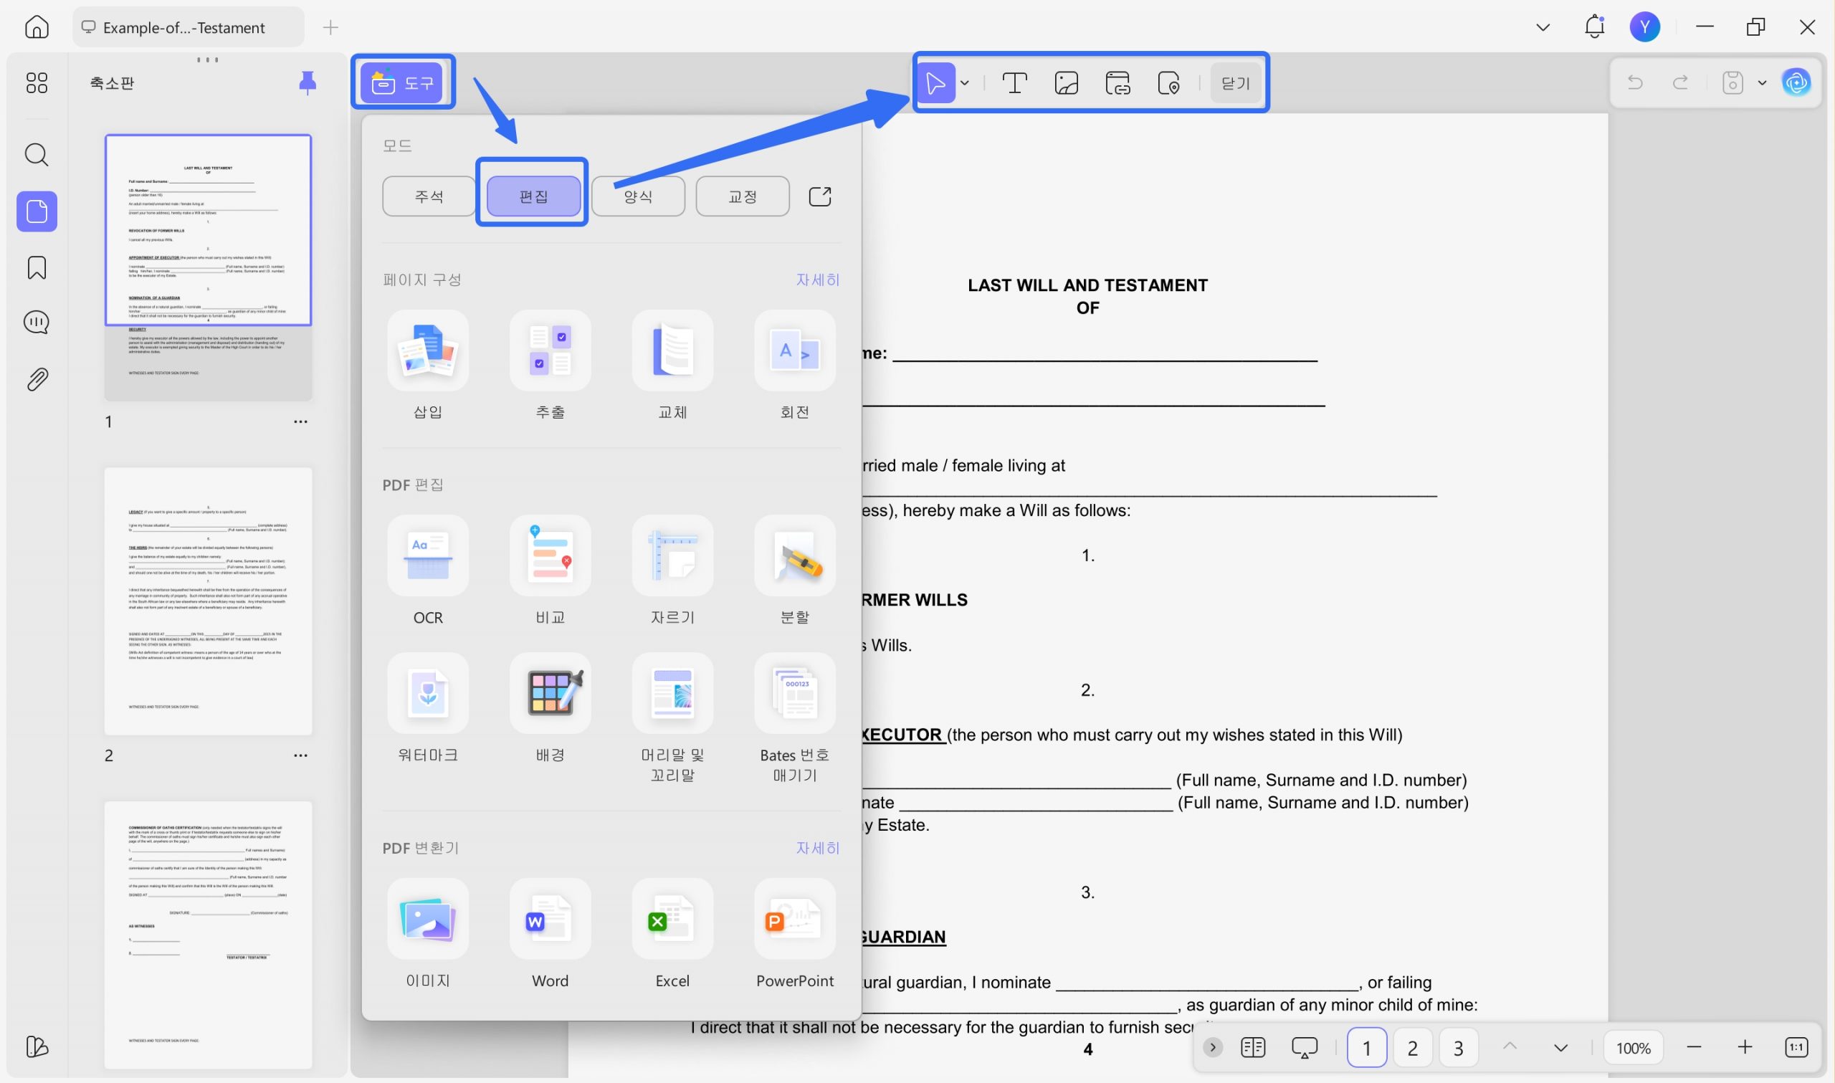Click the apps grid icon in sidebar

pyautogui.click(x=37, y=82)
